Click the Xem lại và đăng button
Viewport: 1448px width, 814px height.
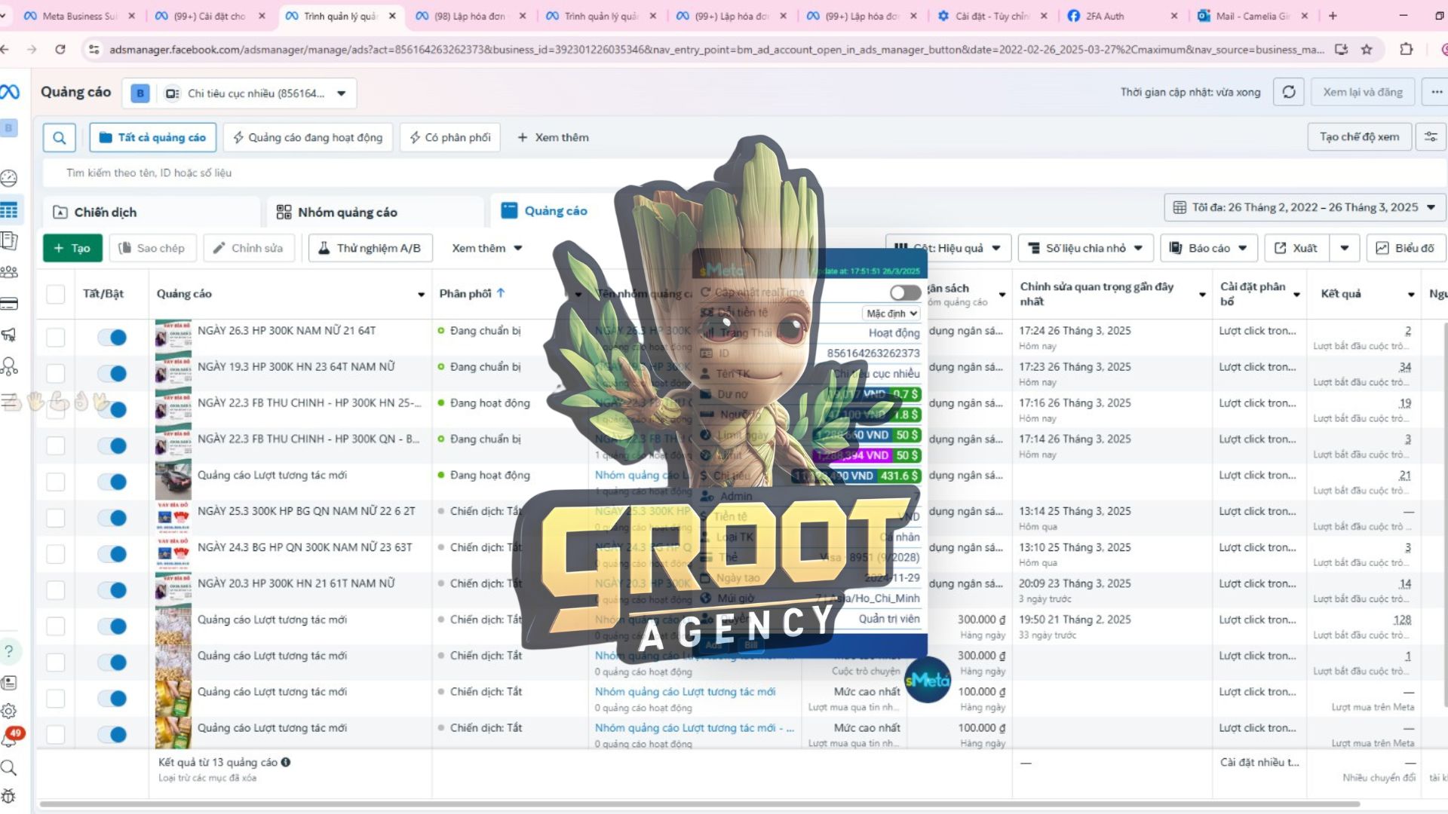[x=1363, y=92]
